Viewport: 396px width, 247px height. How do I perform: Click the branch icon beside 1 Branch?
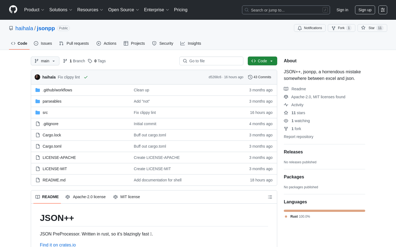click(x=65, y=61)
